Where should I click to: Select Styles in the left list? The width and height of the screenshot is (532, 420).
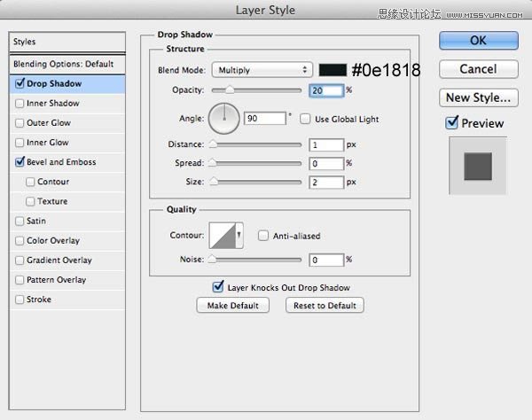click(x=67, y=42)
